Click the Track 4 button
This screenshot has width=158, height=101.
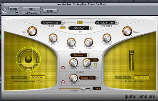[x=31, y=9]
